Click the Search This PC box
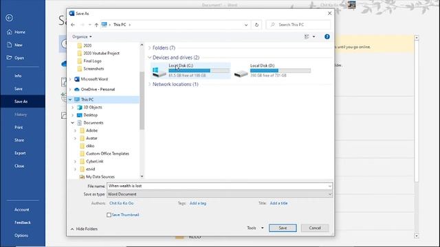The height and width of the screenshot is (247, 440). 298,25
